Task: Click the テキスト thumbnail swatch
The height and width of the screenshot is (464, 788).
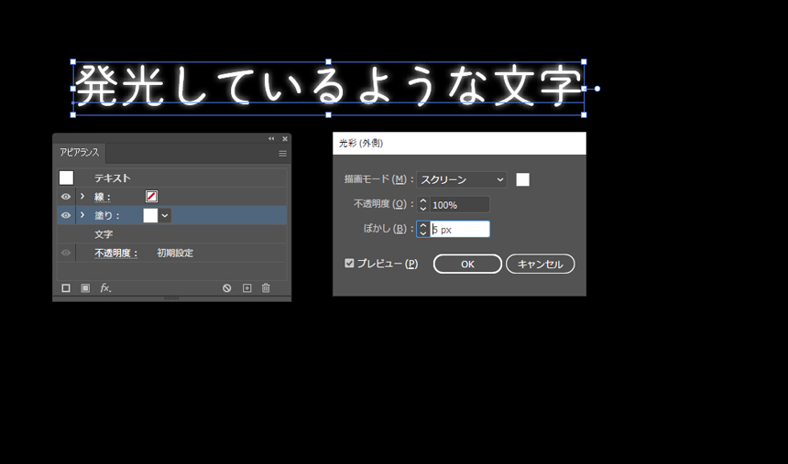Action: [x=66, y=178]
